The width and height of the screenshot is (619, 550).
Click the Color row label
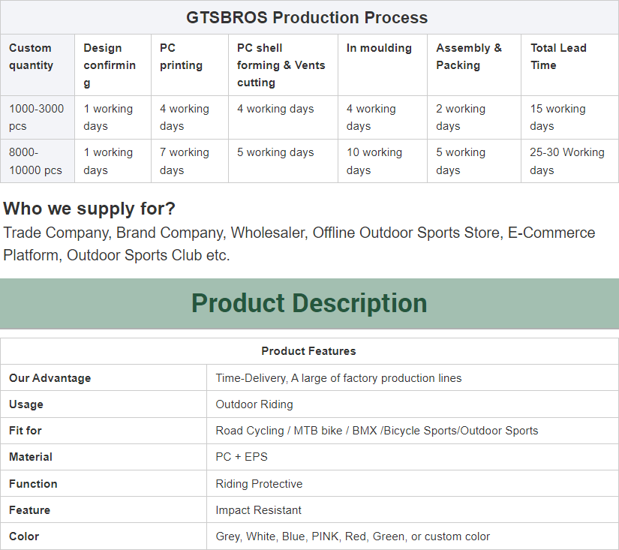point(24,536)
